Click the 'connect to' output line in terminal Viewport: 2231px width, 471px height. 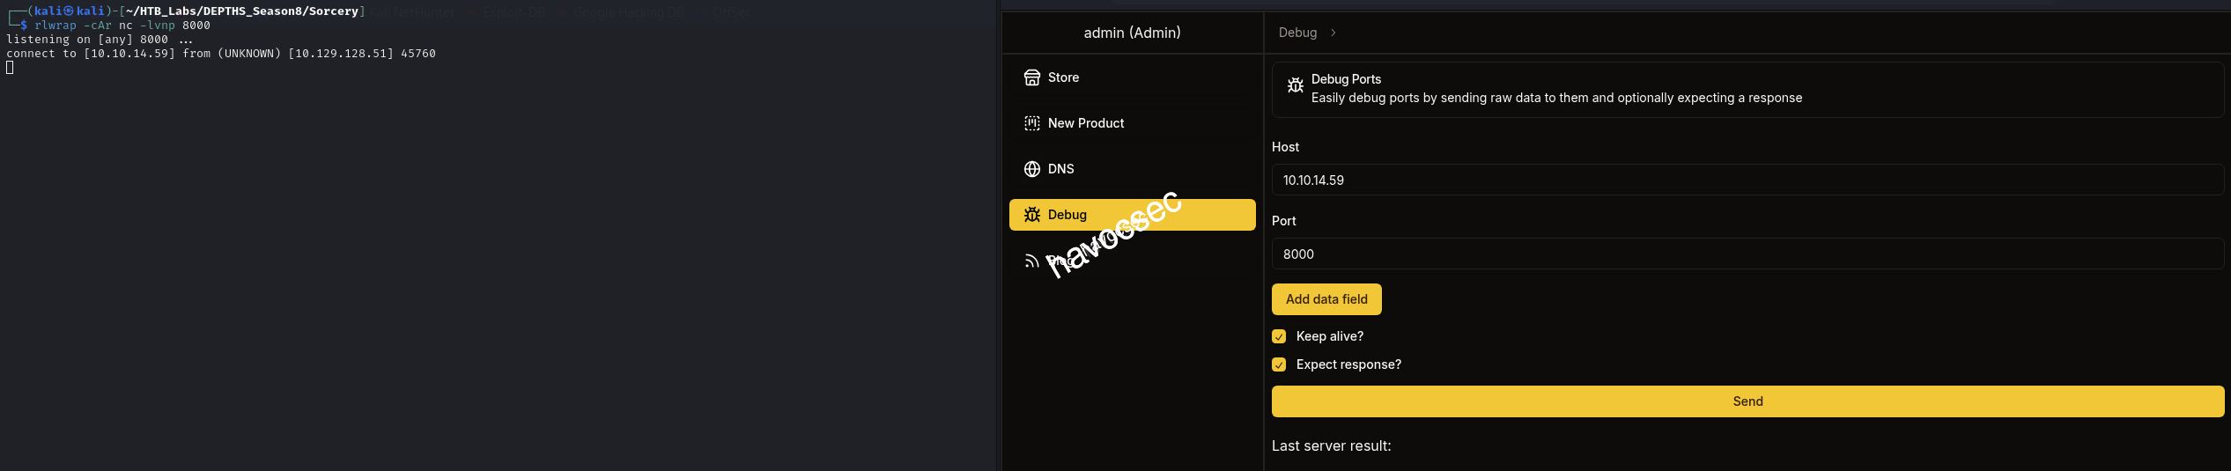click(220, 54)
